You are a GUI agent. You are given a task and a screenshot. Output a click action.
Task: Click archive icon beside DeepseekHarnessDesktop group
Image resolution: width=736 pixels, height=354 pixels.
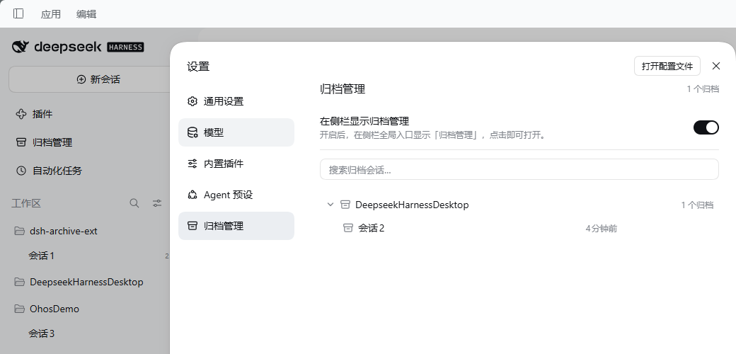tap(345, 205)
